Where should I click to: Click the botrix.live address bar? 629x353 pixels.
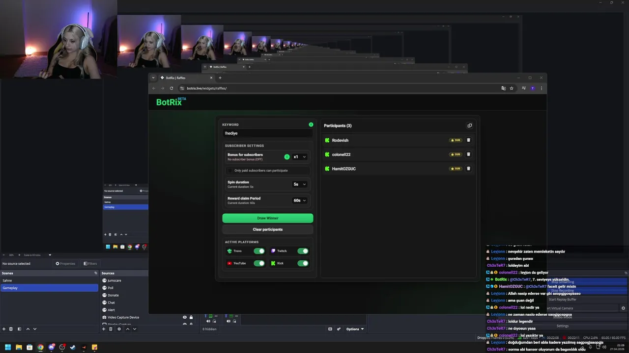[x=339, y=88]
